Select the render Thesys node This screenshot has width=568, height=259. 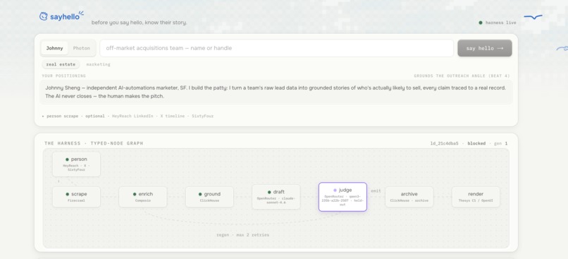(476, 197)
